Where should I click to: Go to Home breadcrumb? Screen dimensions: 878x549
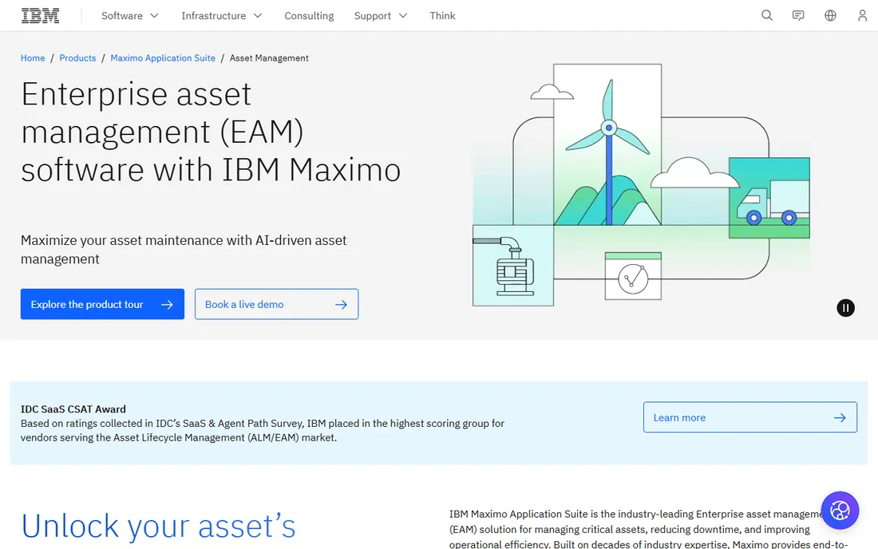pos(33,58)
